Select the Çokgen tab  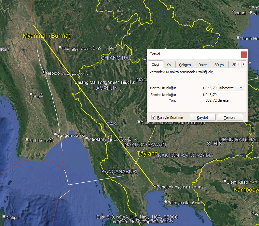click(185, 65)
